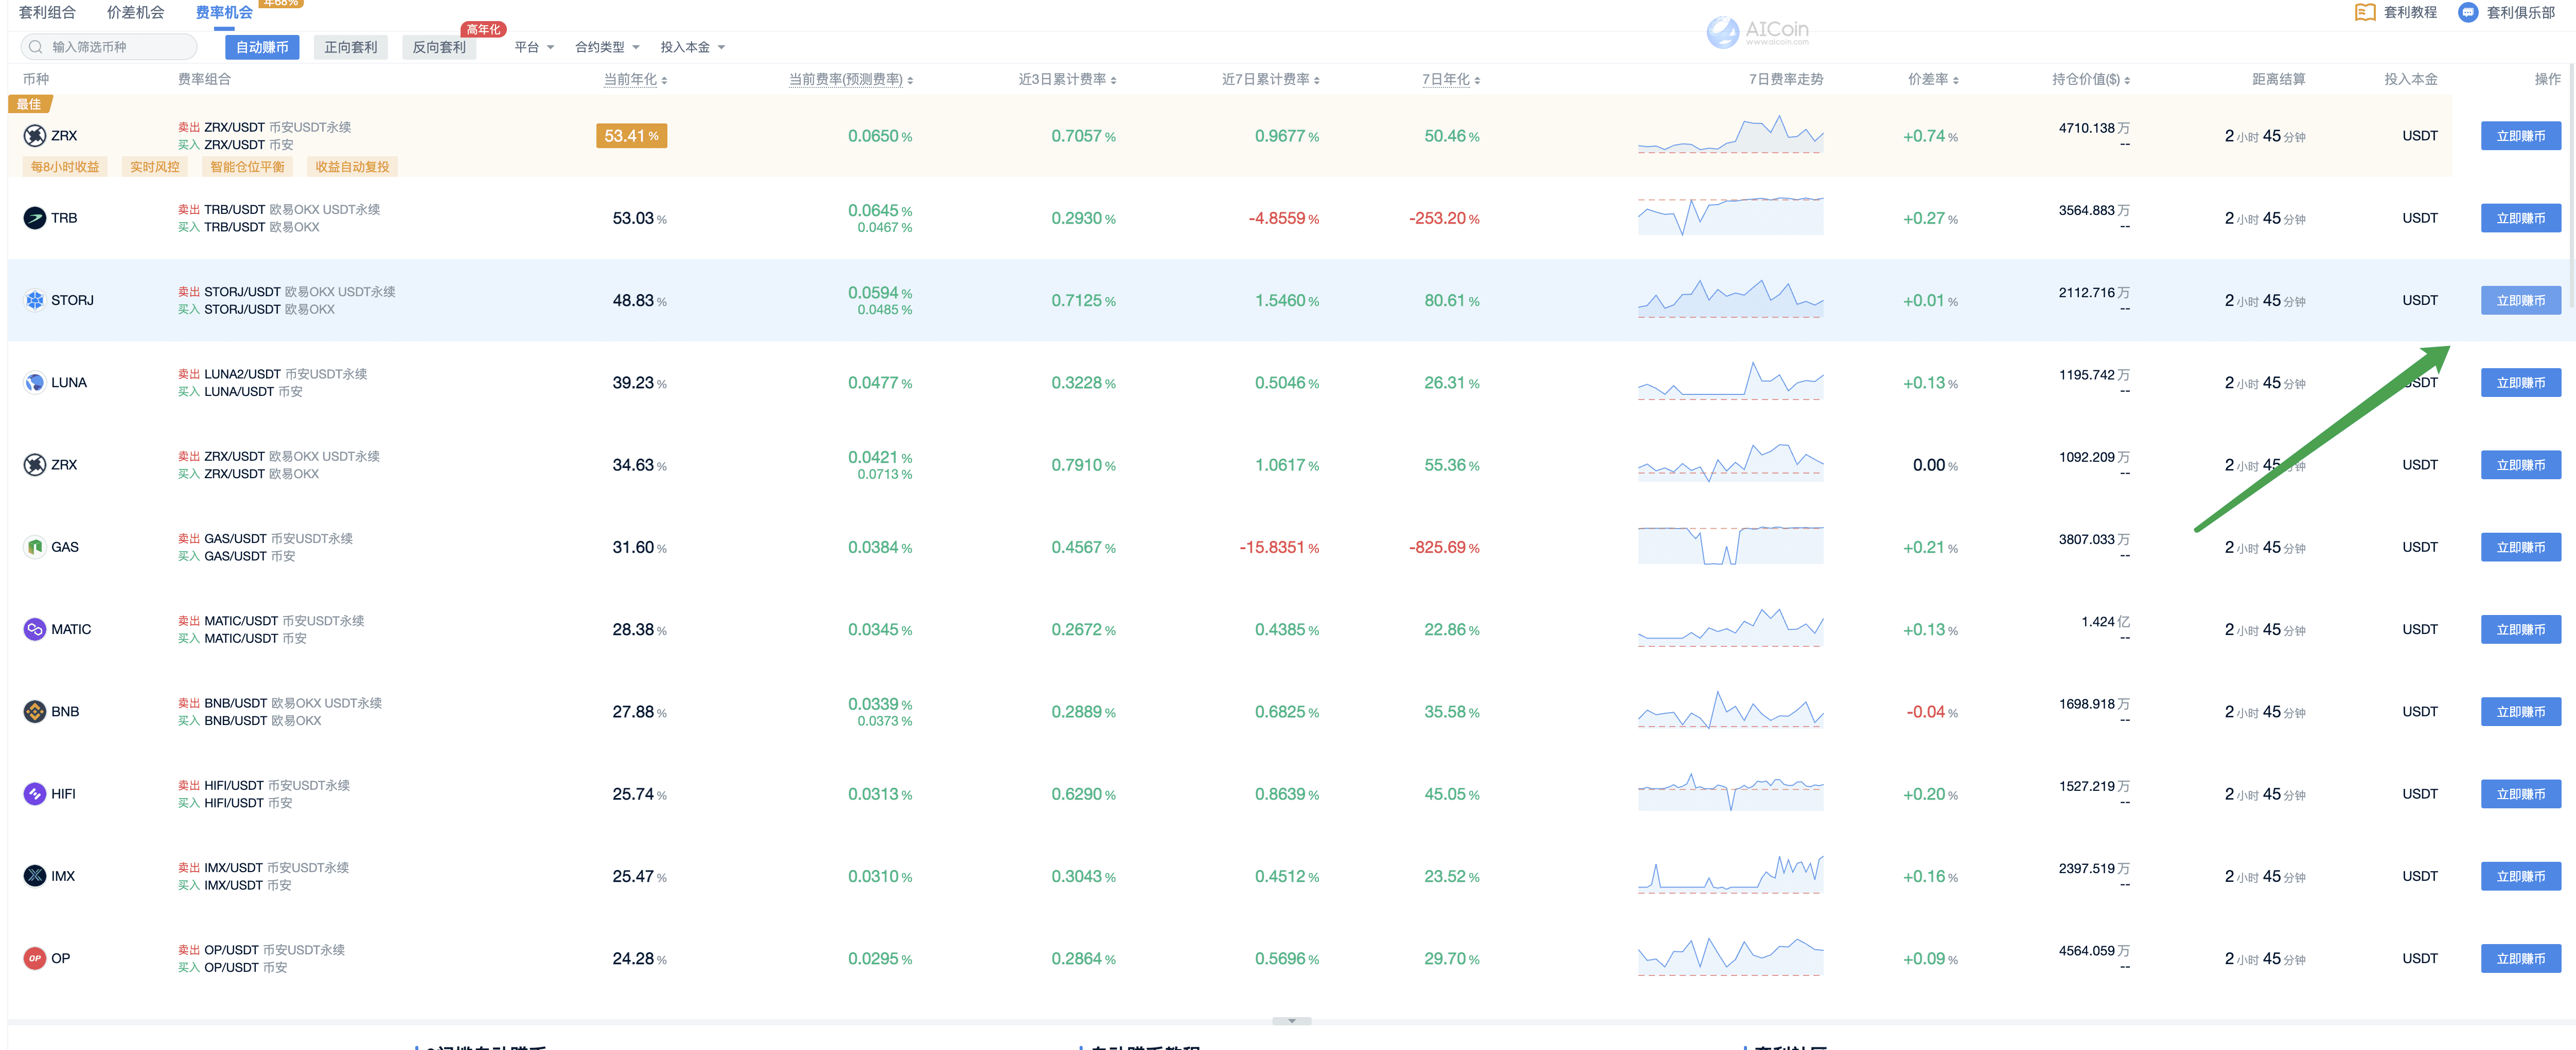Click the ZRX coin icon in the best row

point(35,136)
